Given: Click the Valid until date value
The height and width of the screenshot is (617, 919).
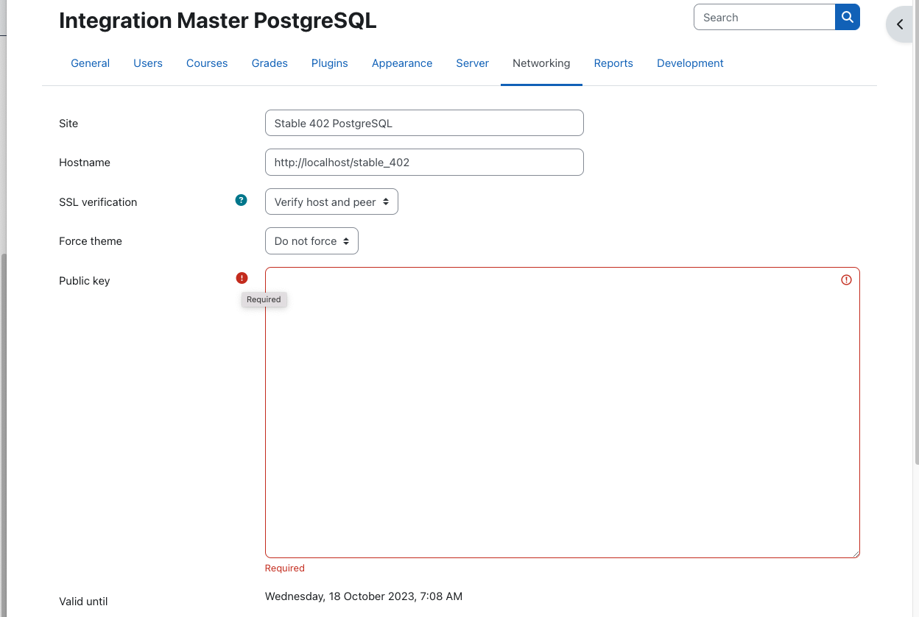Looking at the screenshot, I should (x=364, y=596).
